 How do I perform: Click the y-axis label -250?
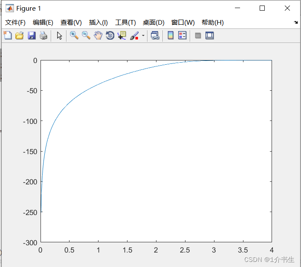tap(30, 212)
